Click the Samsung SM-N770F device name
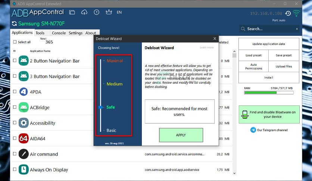Viewport: 312px width, 181px height. click(x=41, y=24)
